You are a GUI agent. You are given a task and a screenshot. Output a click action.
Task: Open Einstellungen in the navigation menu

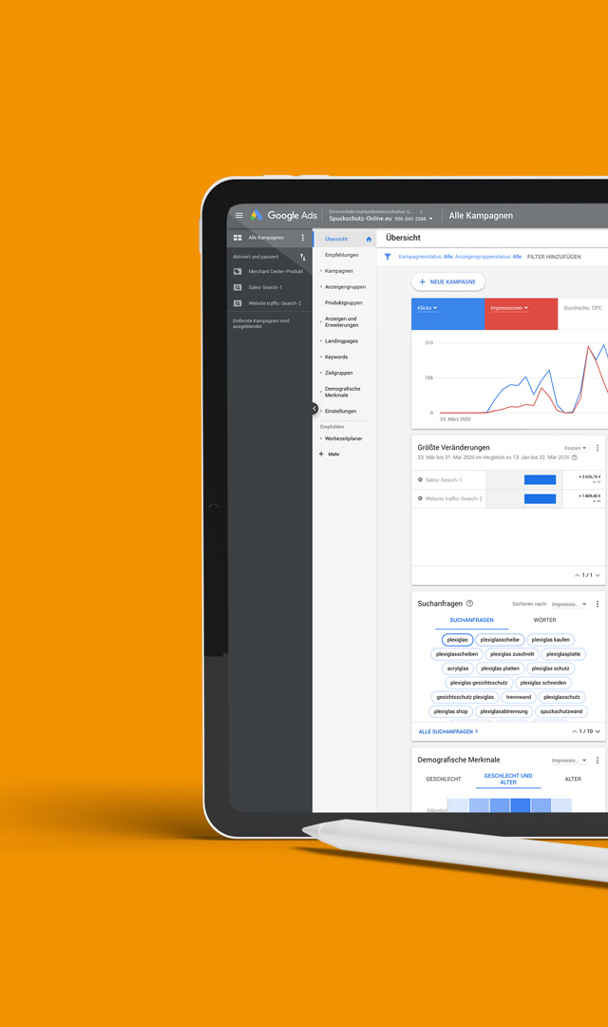pyautogui.click(x=340, y=412)
